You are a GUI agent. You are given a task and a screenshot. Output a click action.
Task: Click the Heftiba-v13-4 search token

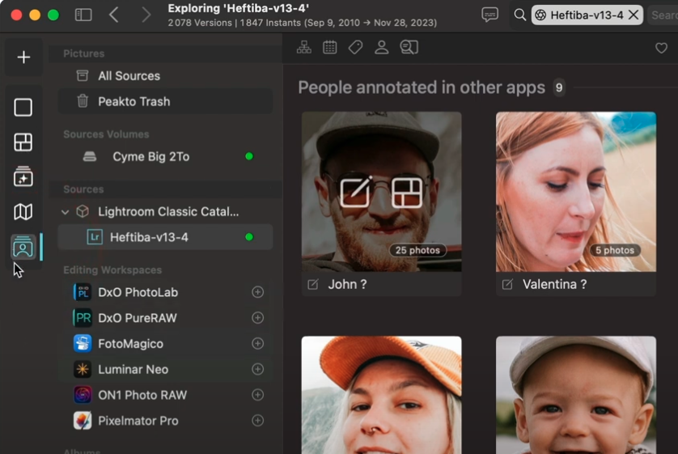coord(587,15)
